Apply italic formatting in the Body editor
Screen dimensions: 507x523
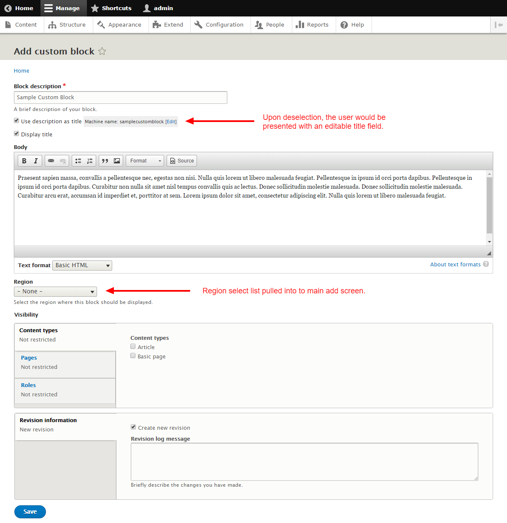pos(35,160)
